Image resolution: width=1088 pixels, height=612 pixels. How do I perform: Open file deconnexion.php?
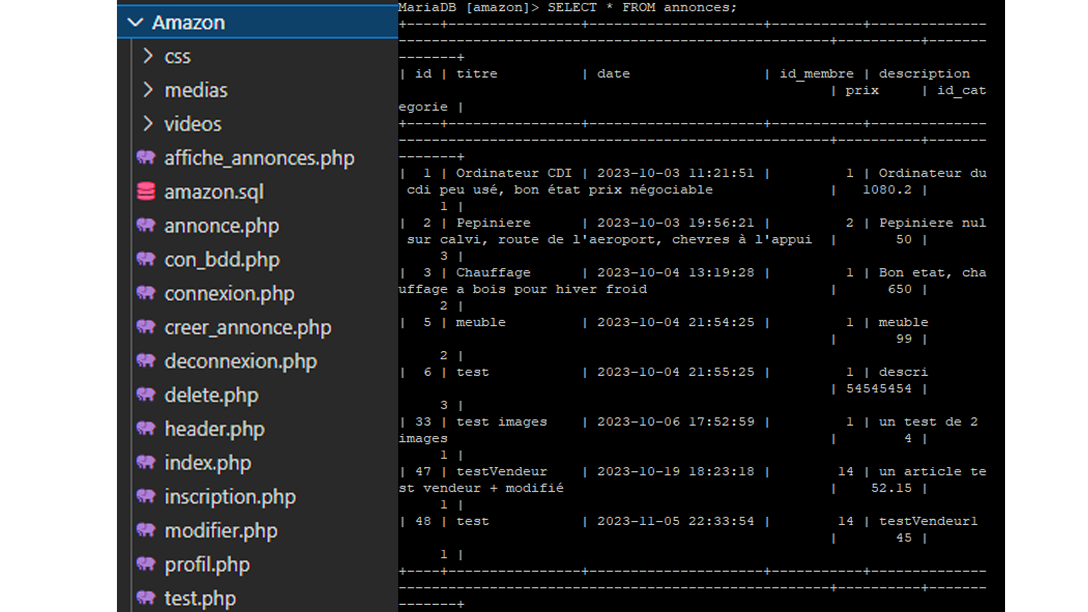[x=241, y=362]
